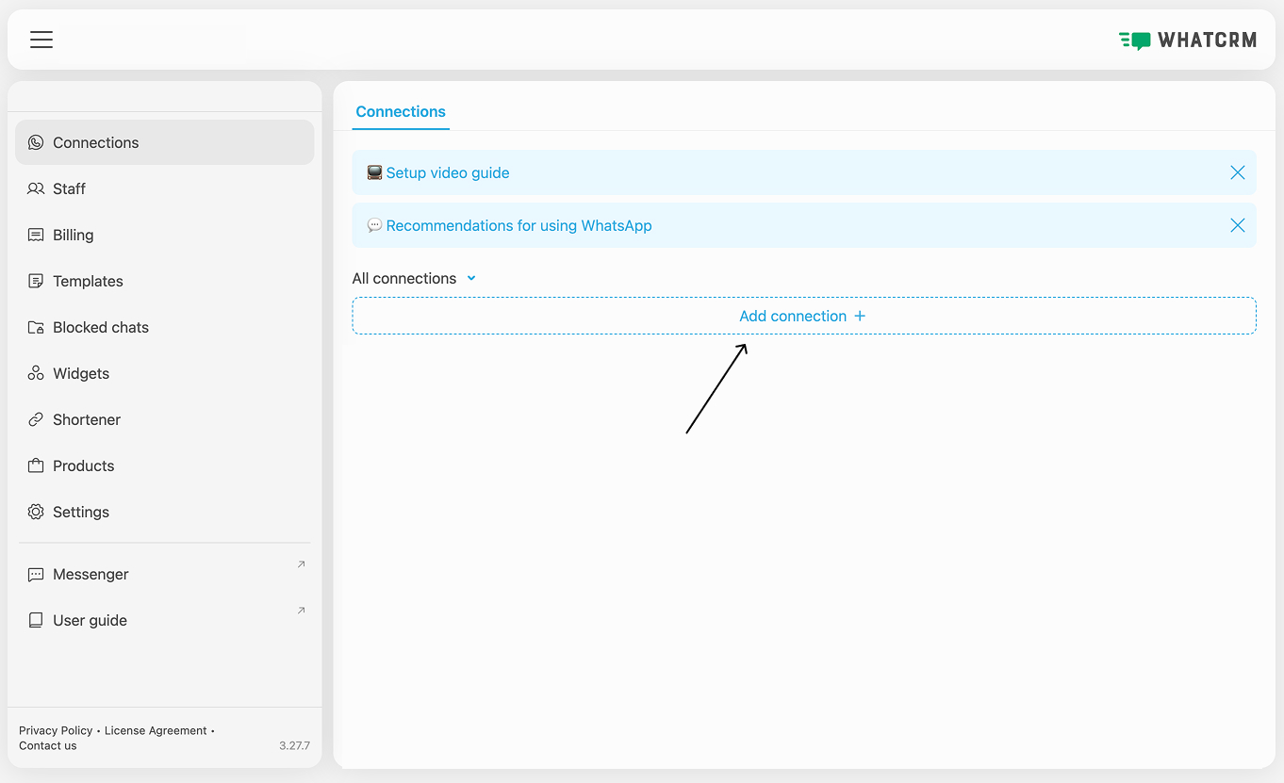Switch to the Connections tab
Viewport: 1284px width, 783px height.
[x=401, y=111]
